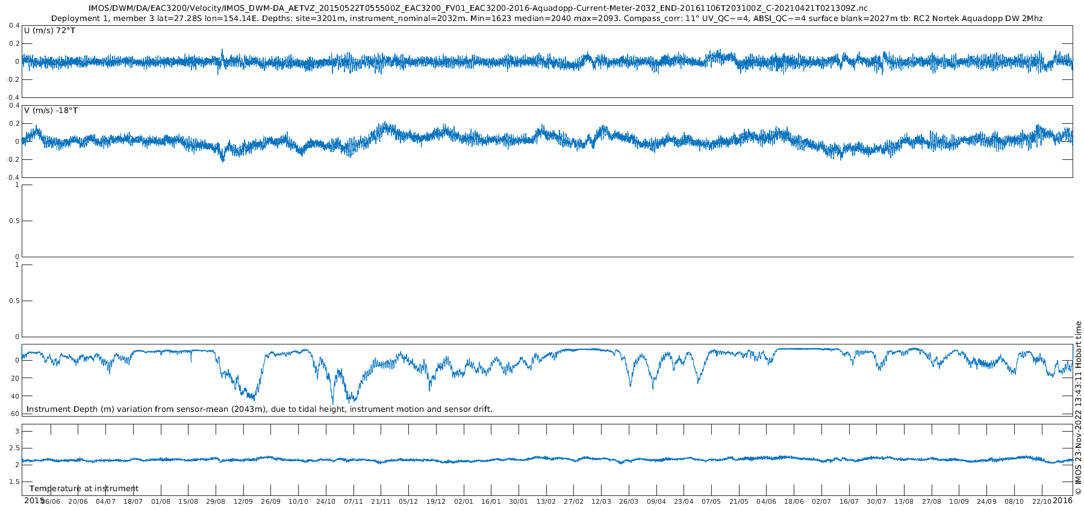Select the '18/07' date tick label
This screenshot has height=511, width=1084.
click(133, 501)
